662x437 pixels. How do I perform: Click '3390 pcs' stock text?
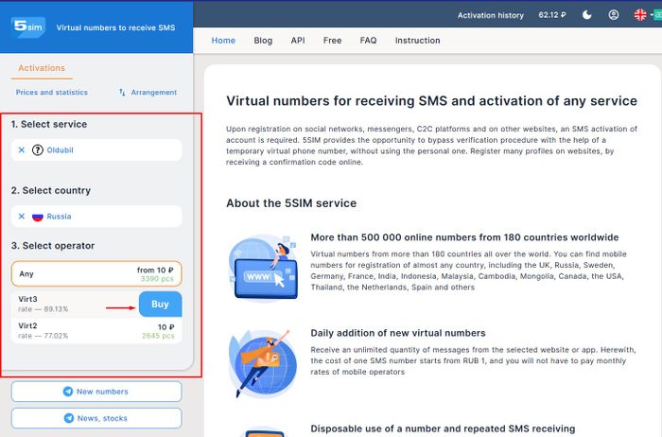coord(157,279)
